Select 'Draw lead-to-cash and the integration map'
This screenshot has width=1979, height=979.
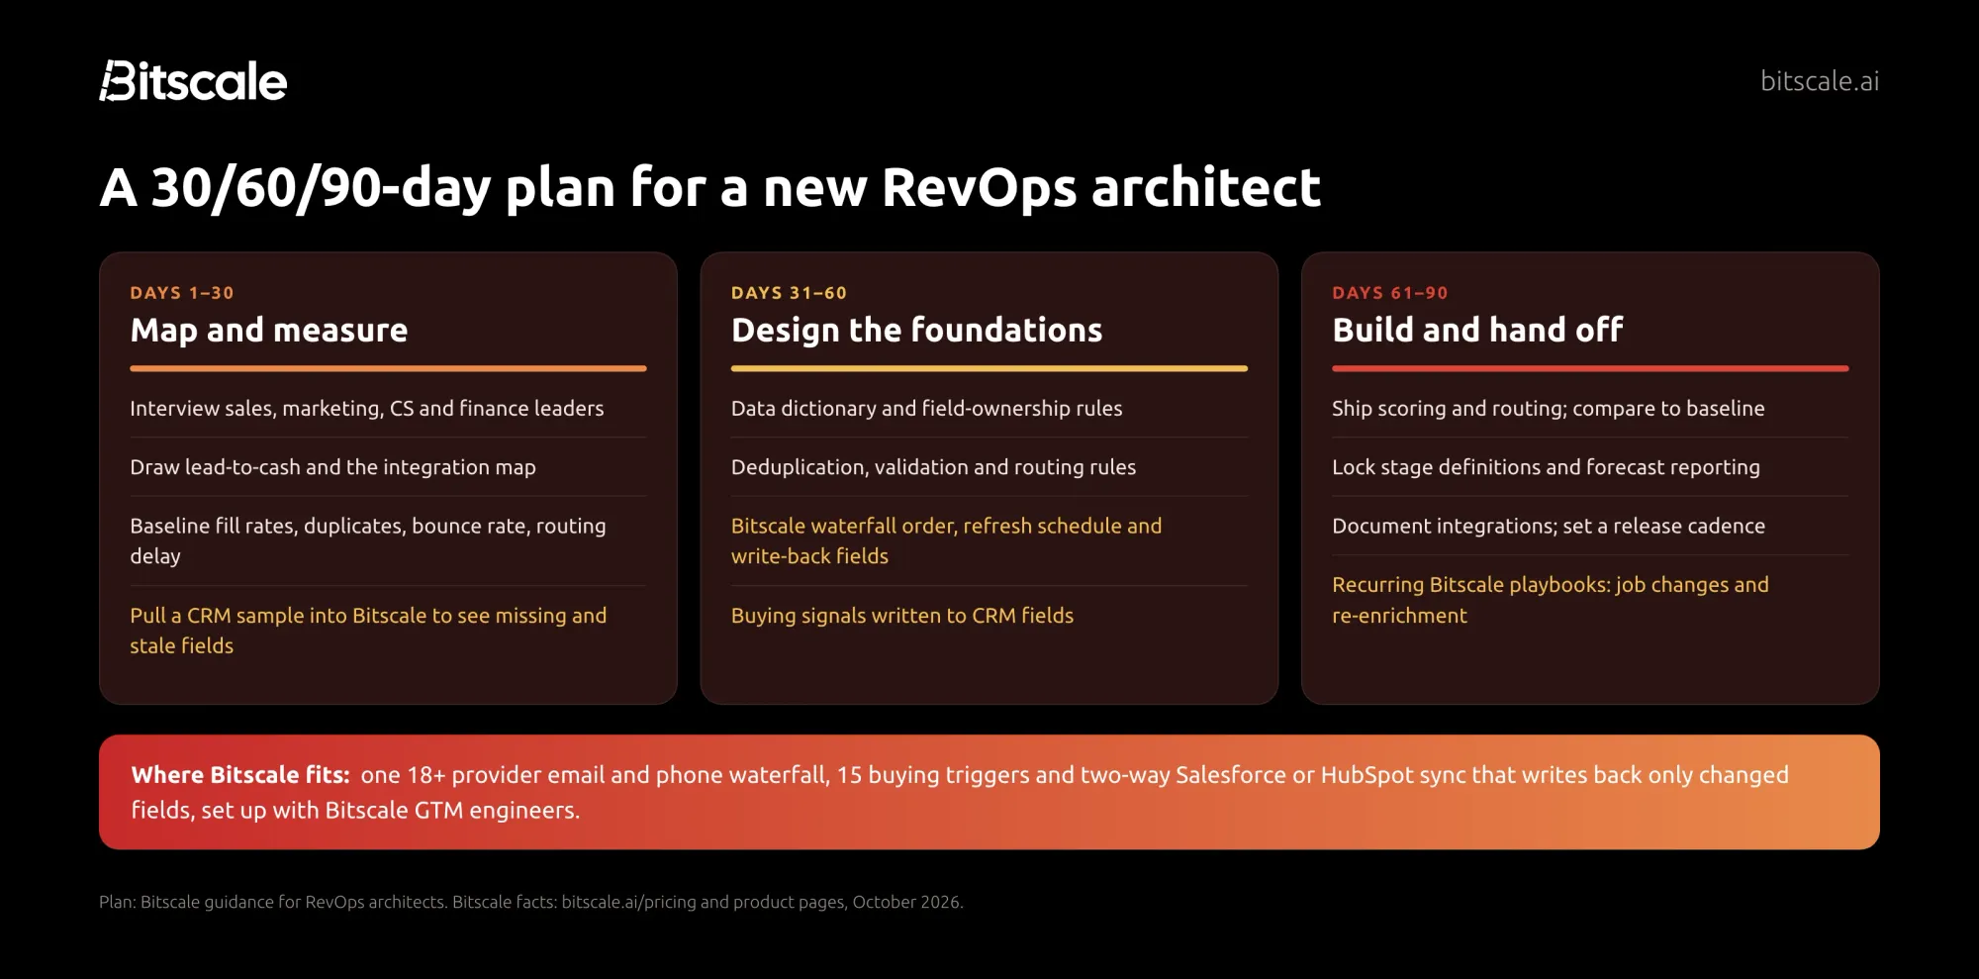click(x=332, y=467)
